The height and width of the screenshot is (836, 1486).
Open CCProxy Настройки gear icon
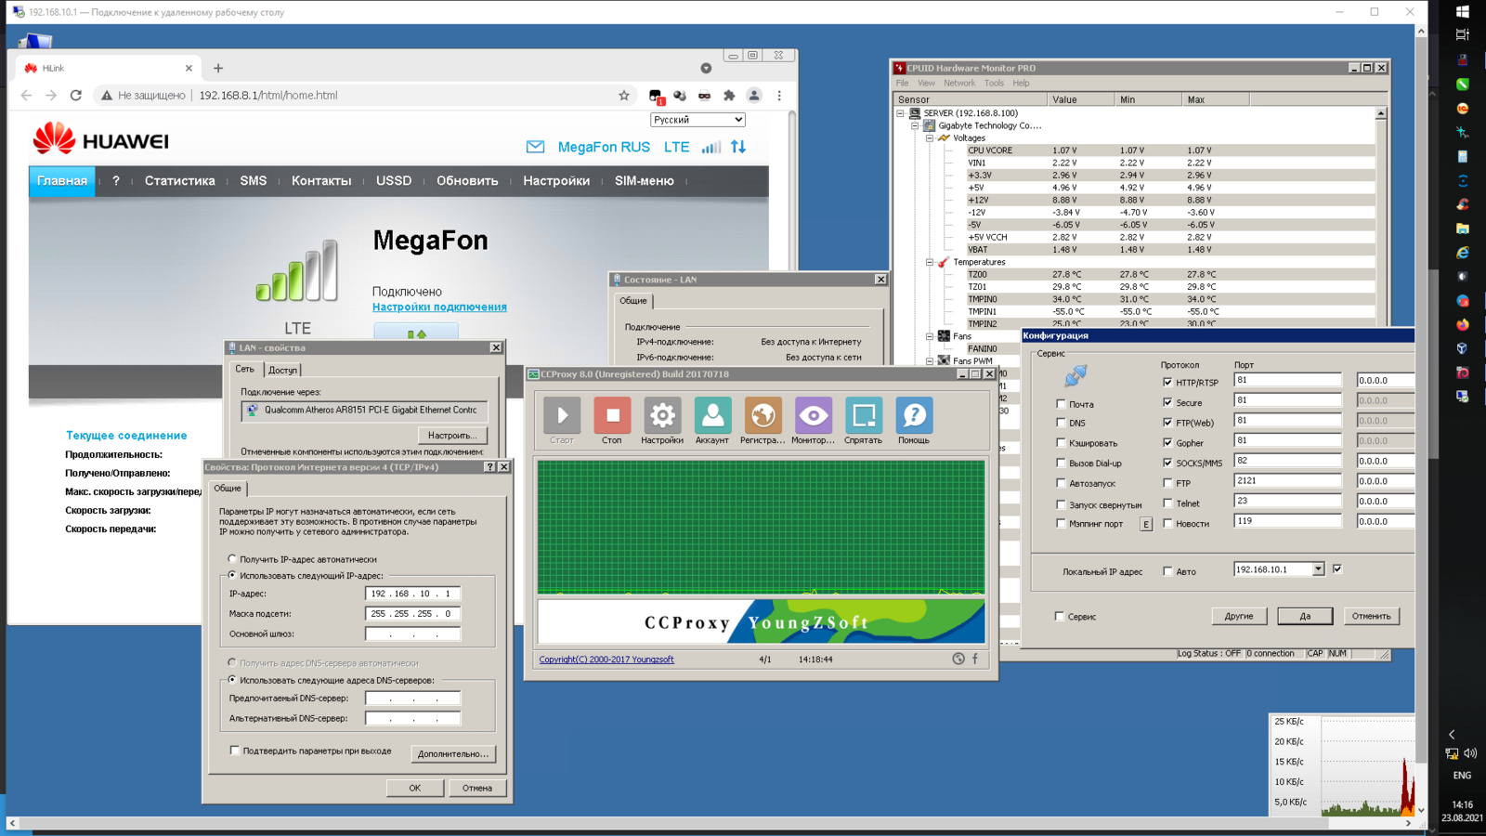tap(662, 416)
